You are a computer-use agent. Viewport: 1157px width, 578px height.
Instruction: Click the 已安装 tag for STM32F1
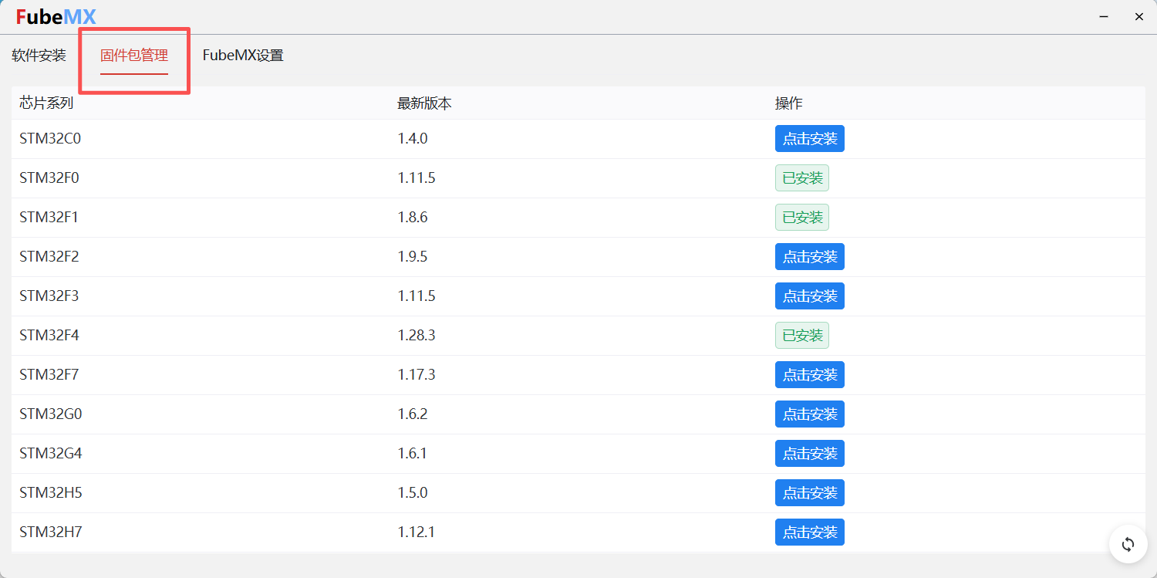pyautogui.click(x=802, y=218)
